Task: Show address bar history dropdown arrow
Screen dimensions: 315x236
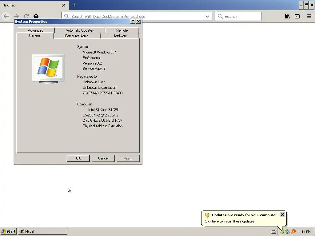Action: pos(207,16)
